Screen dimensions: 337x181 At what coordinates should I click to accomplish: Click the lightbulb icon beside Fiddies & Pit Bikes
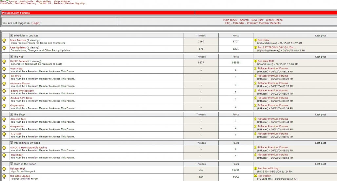click(4, 99)
